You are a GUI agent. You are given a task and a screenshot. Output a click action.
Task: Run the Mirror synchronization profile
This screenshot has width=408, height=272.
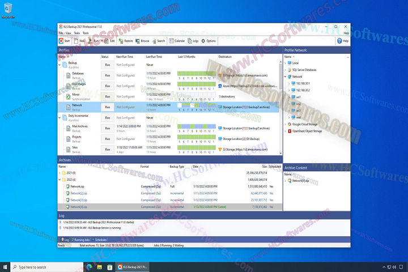click(108, 96)
